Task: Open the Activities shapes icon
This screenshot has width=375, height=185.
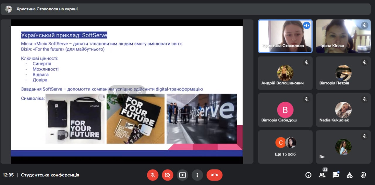Action: click(350, 175)
